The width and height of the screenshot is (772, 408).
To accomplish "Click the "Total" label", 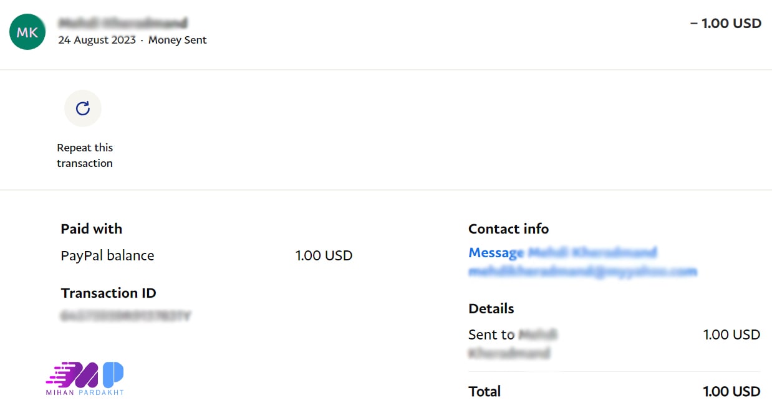I will [485, 391].
